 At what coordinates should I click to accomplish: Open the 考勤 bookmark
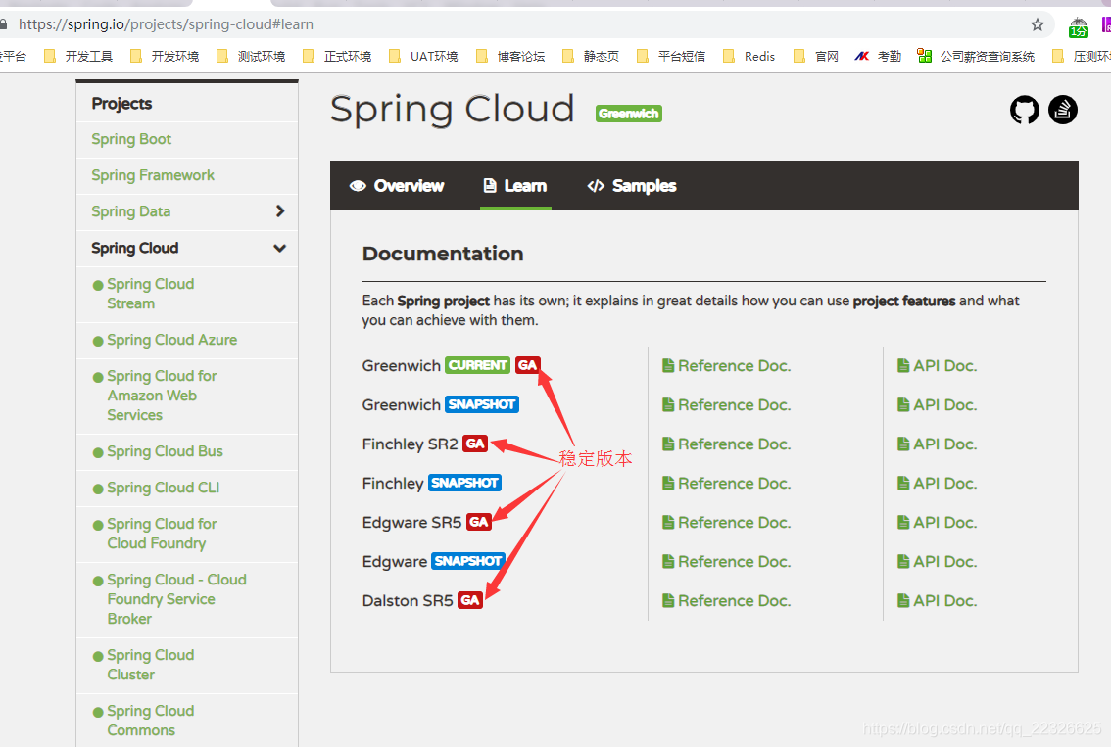tap(878, 56)
